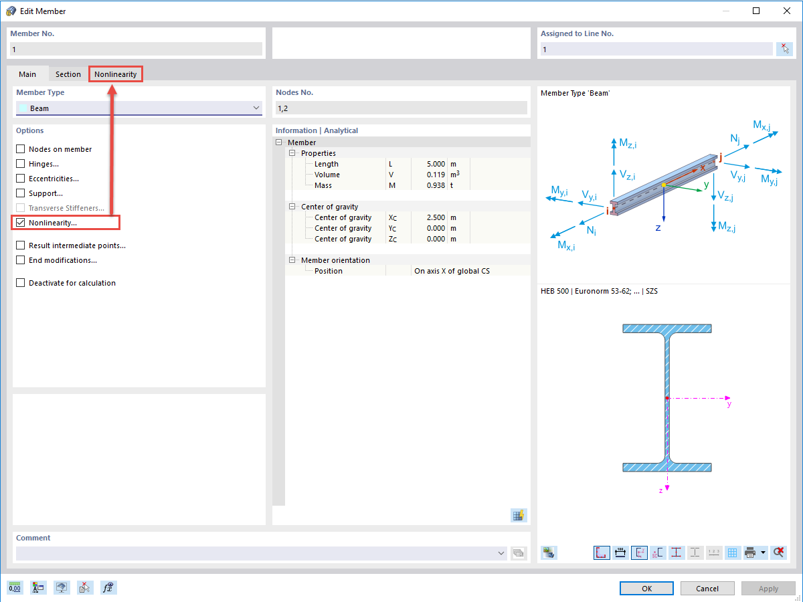
Task: Open the table grid view icon
Action: [732, 553]
